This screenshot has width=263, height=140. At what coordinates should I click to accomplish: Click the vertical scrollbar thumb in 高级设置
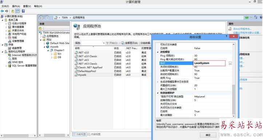234,99
